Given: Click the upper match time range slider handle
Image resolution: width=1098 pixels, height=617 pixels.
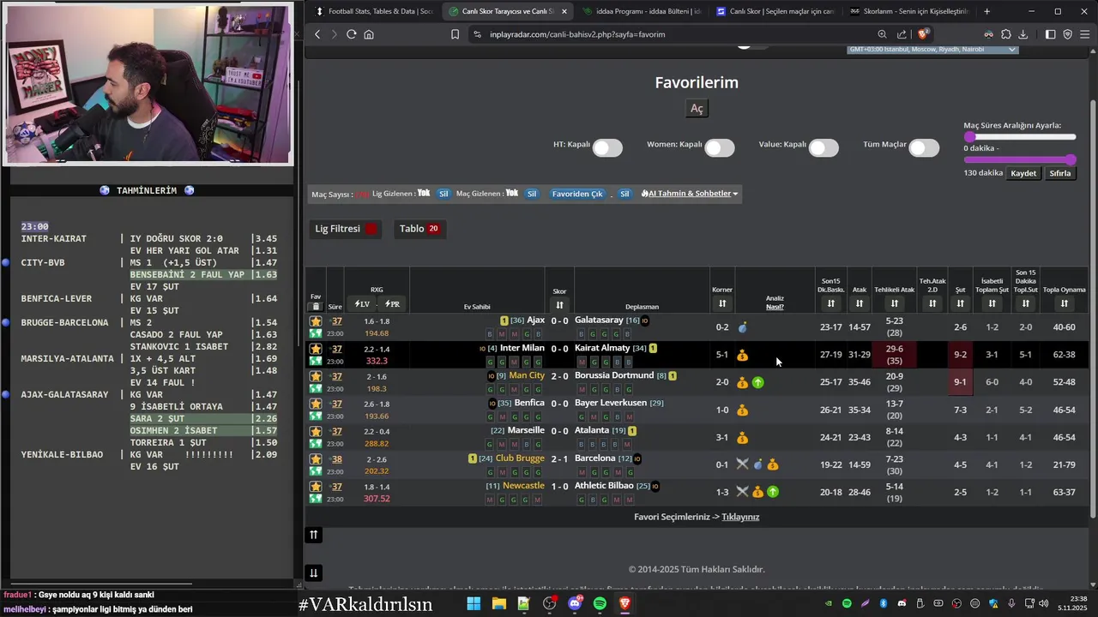Looking at the screenshot, I should coord(969,137).
